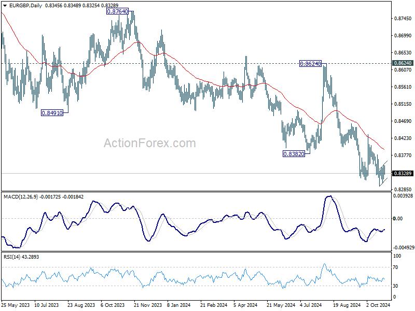Click the MACD(12,26,9) indicator label
The image size is (415, 311).
click(x=21, y=197)
